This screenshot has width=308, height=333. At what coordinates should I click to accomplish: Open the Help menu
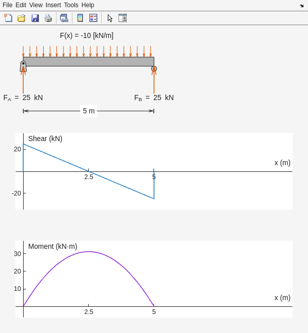[x=88, y=5]
